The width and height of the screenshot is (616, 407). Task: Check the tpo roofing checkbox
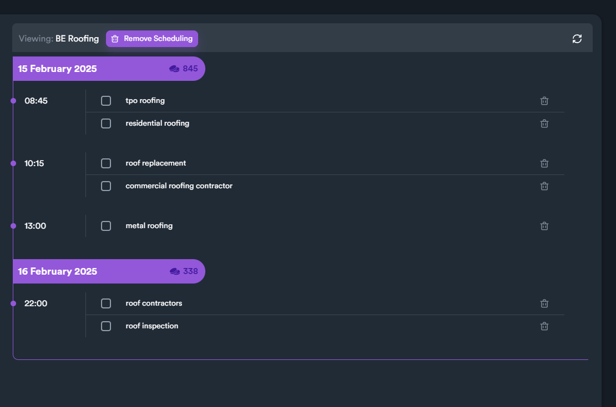click(106, 101)
